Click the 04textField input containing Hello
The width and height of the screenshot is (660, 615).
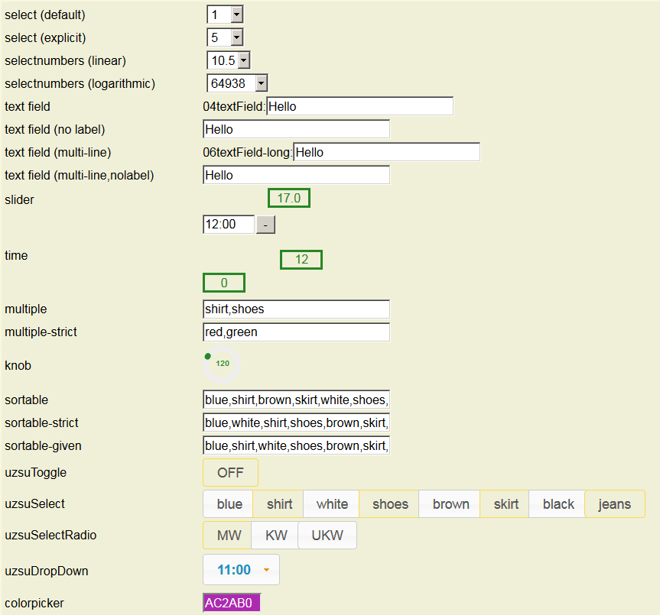(359, 106)
